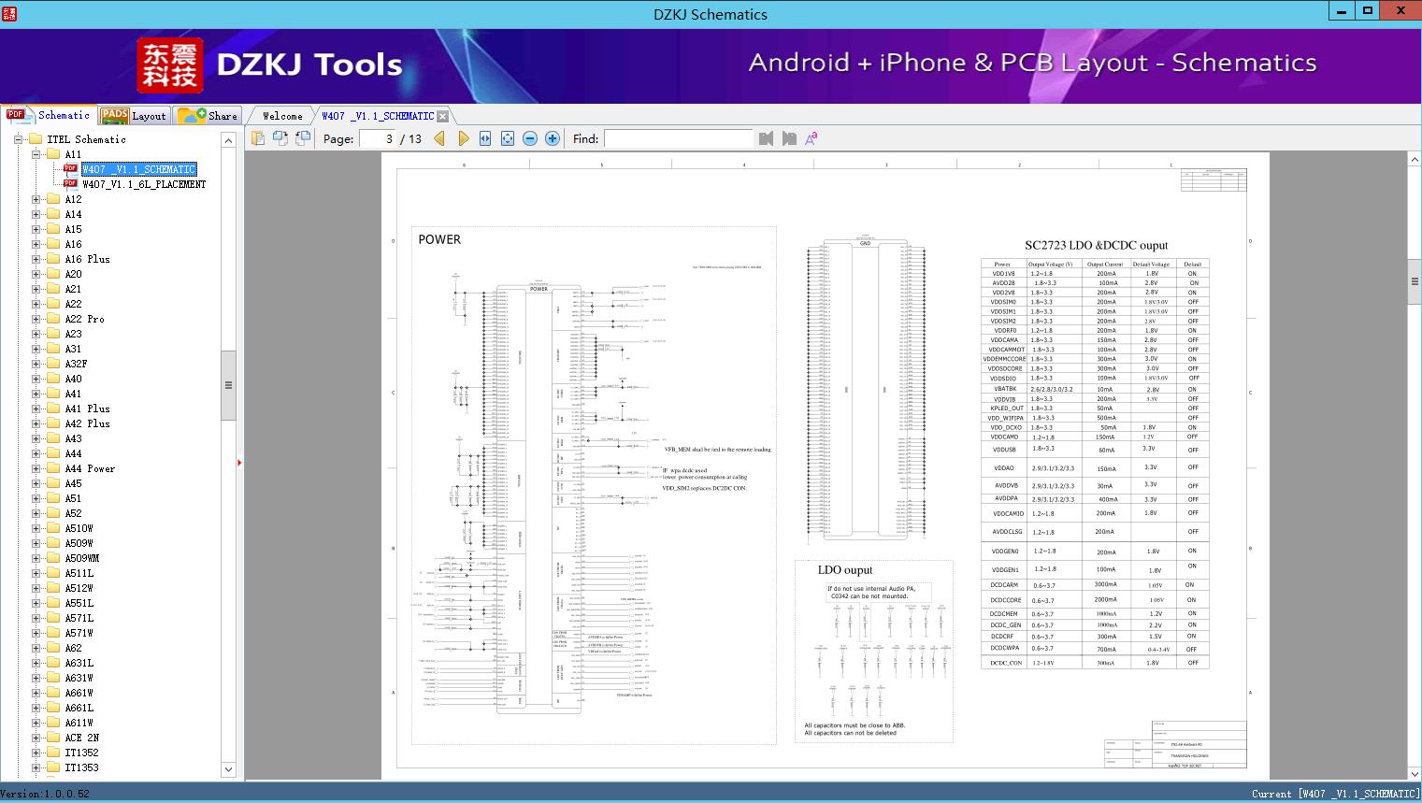
Task: Zoom in using the plus magnifier icon
Action: [552, 137]
